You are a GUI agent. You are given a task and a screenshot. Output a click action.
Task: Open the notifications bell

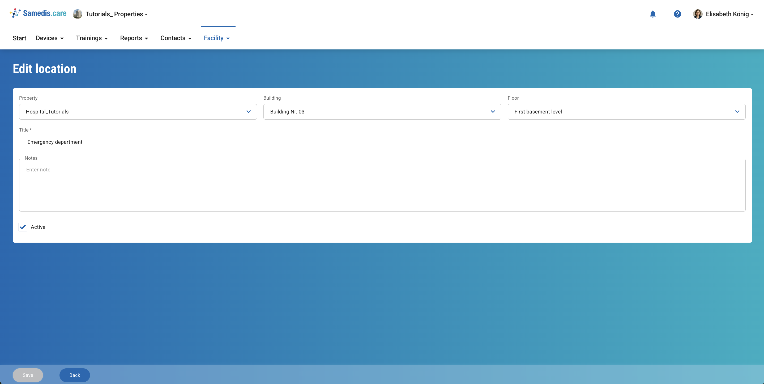pyautogui.click(x=653, y=14)
